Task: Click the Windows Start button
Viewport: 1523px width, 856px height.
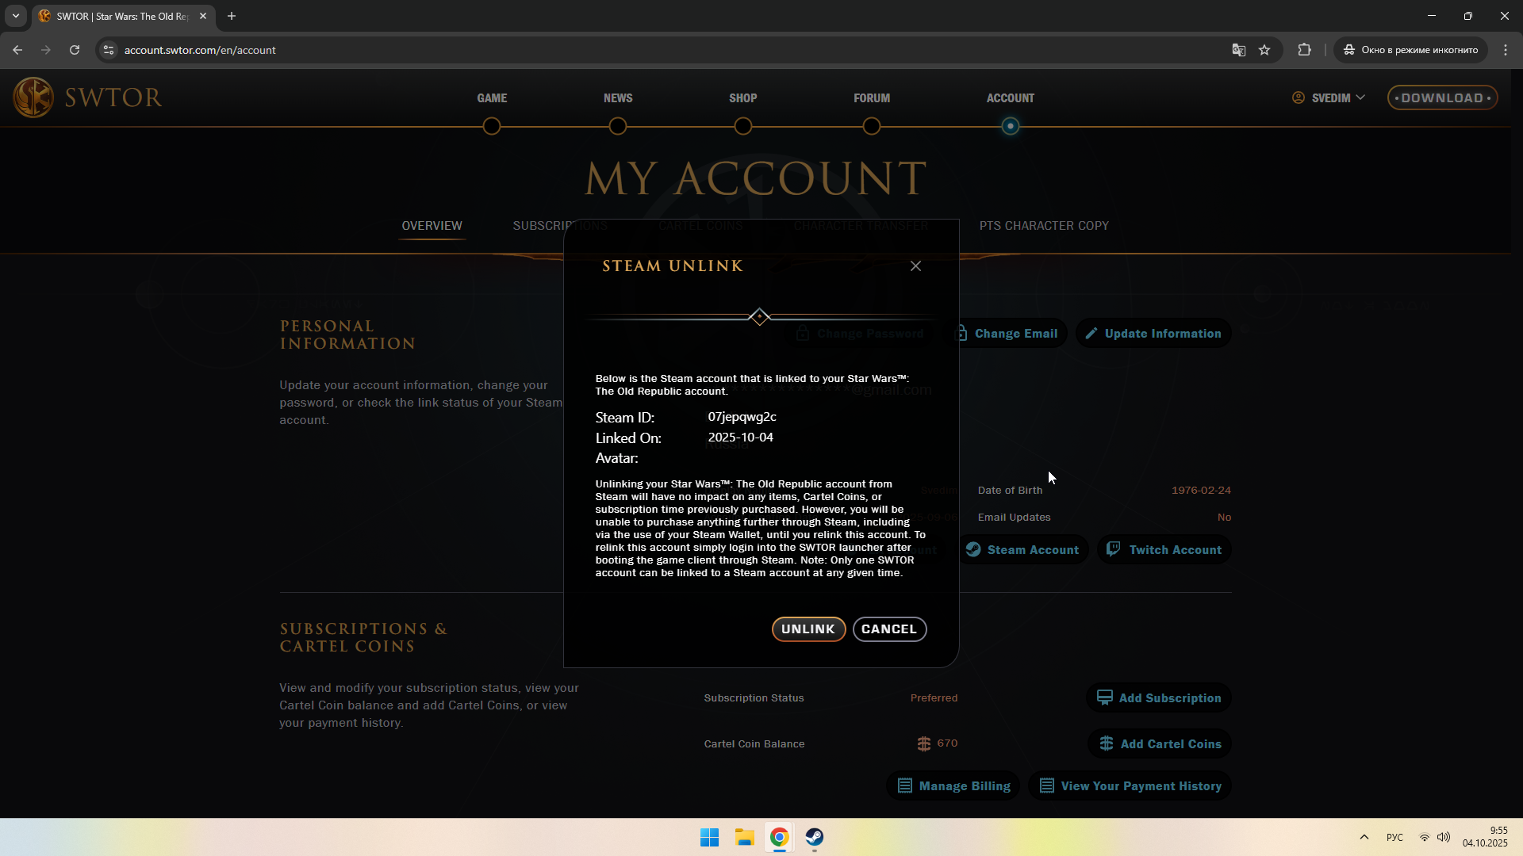Action: pyautogui.click(x=709, y=838)
